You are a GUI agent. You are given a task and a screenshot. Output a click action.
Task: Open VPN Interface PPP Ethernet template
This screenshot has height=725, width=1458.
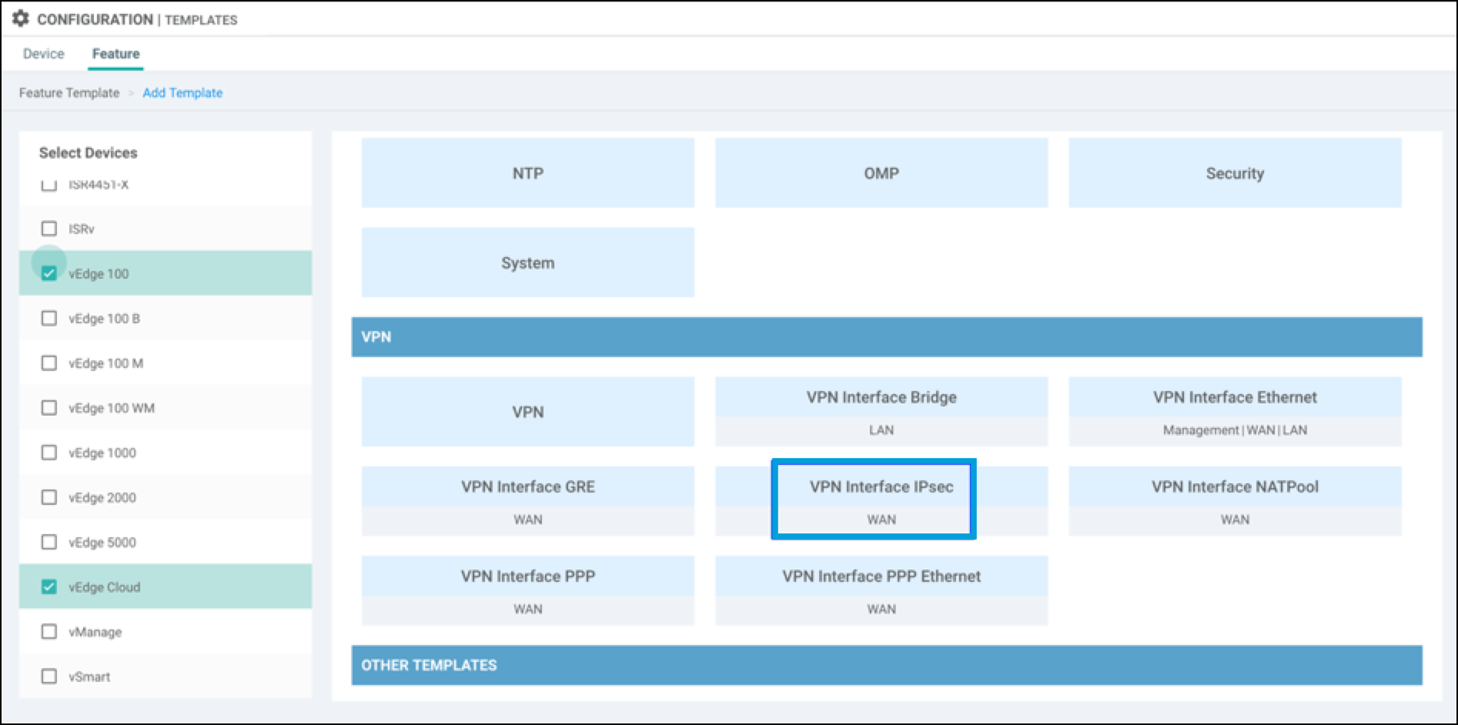[881, 590]
